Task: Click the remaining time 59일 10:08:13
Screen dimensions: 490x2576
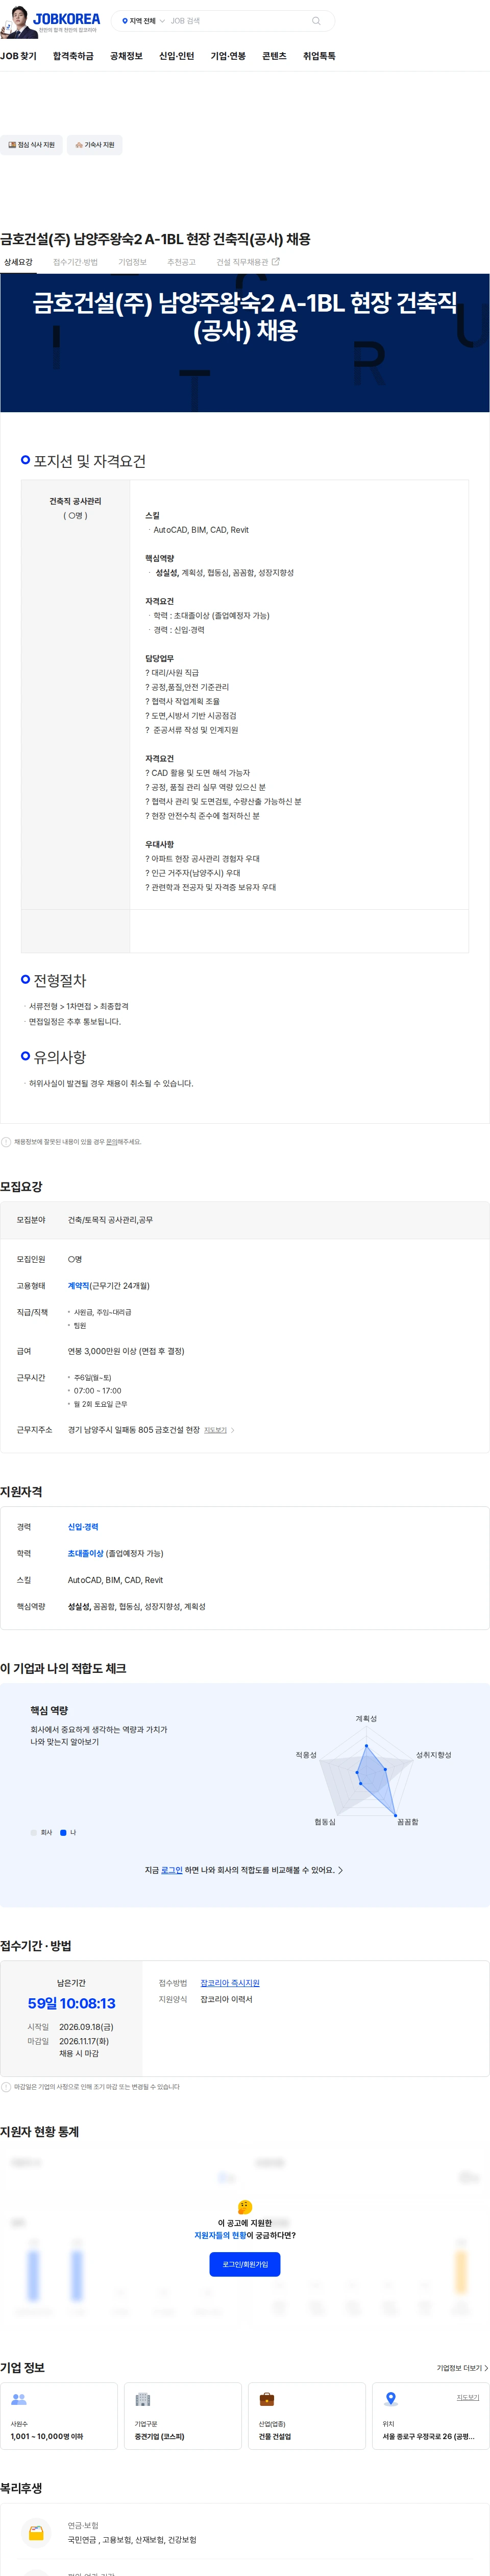Action: (71, 2004)
